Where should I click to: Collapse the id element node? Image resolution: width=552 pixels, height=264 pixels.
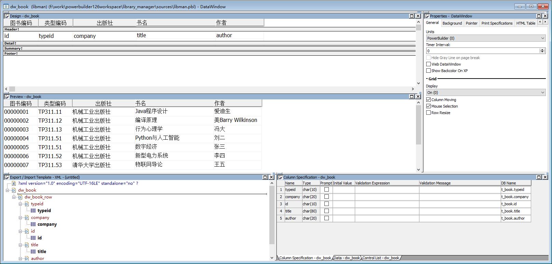click(21, 231)
